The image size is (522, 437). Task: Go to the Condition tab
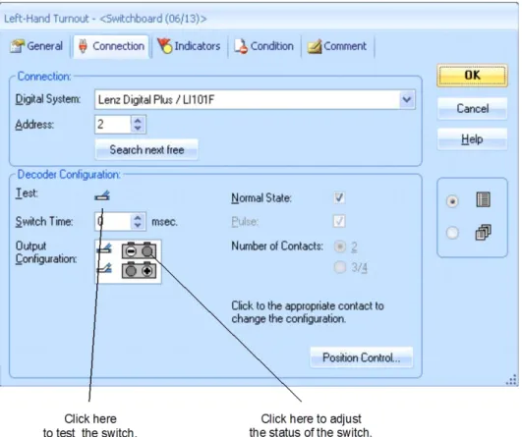pos(264,46)
